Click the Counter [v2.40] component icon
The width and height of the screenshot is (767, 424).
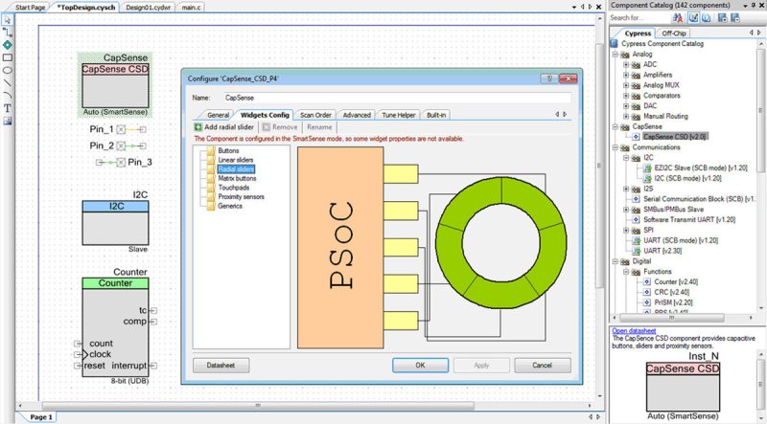(646, 281)
